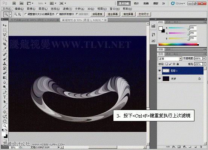Select the Hand tool
This screenshot has width=208, height=150.
click(5, 121)
